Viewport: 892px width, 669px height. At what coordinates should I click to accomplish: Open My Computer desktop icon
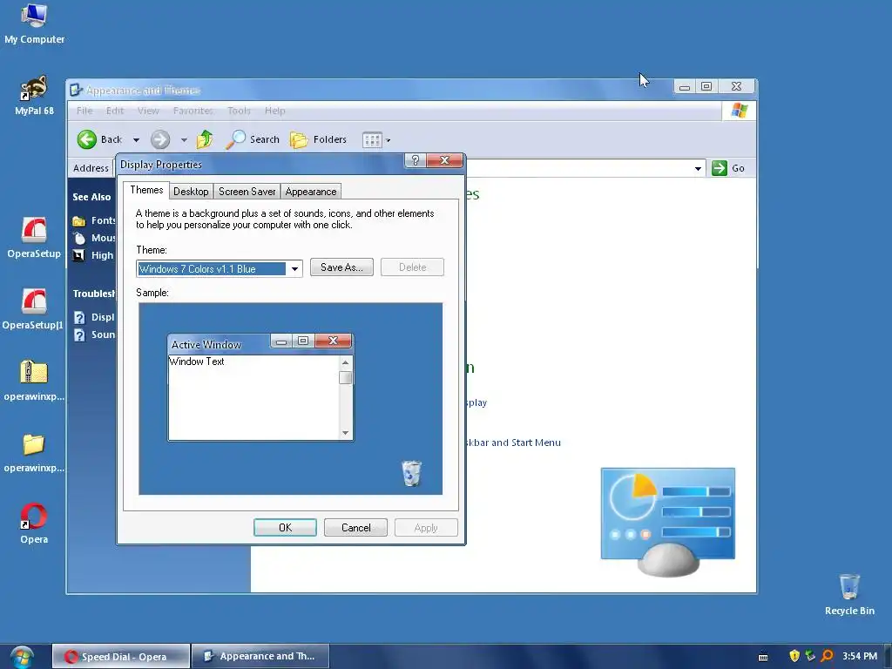(x=34, y=23)
